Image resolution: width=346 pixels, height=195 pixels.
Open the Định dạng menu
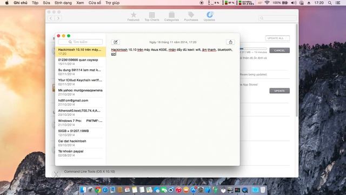pyautogui.click(x=63, y=3)
